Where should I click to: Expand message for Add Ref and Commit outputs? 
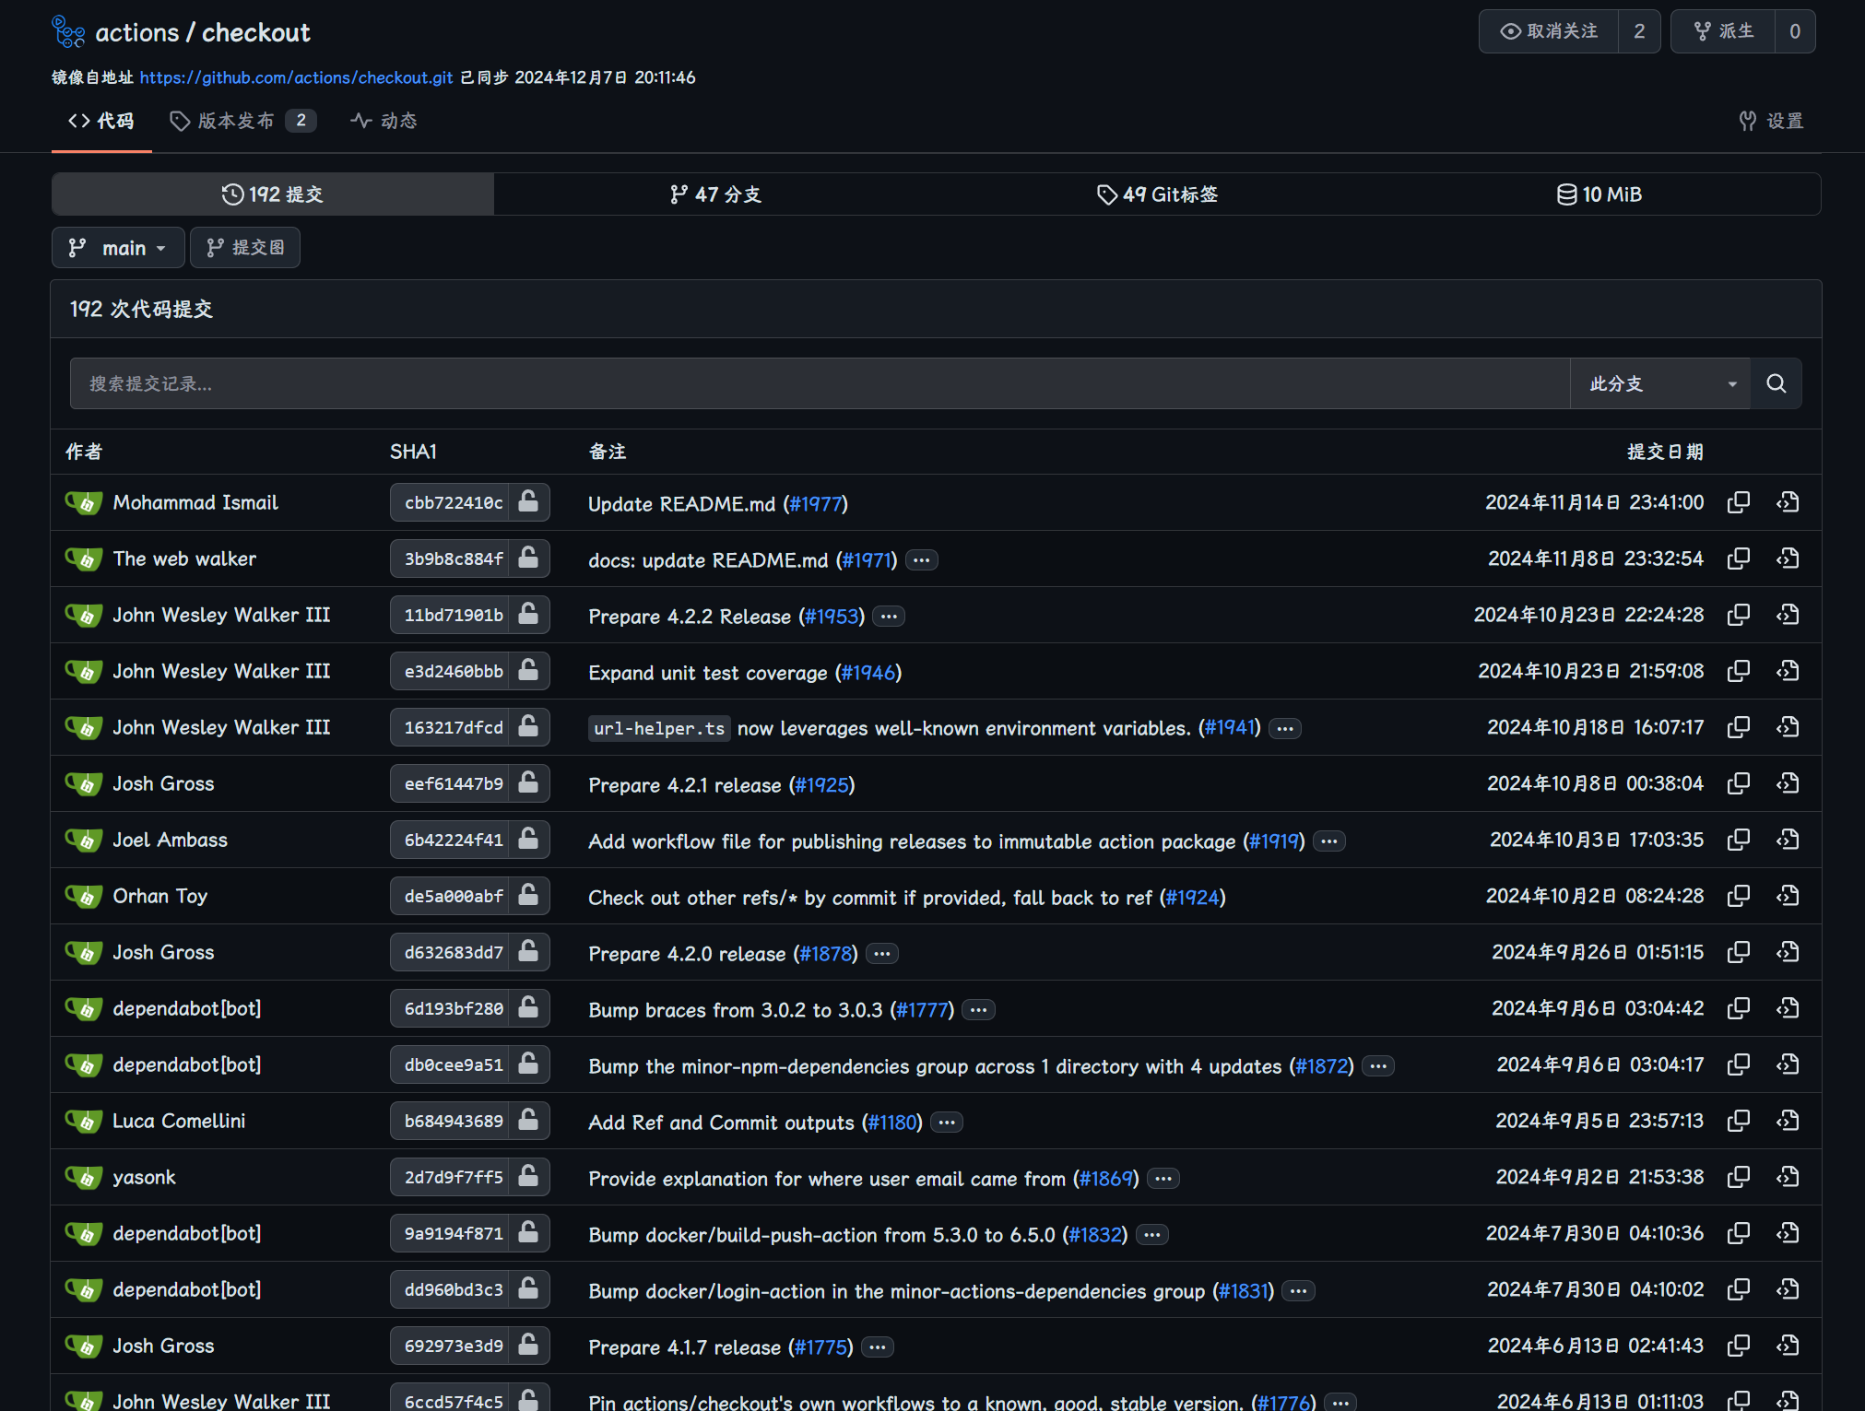[947, 1123]
